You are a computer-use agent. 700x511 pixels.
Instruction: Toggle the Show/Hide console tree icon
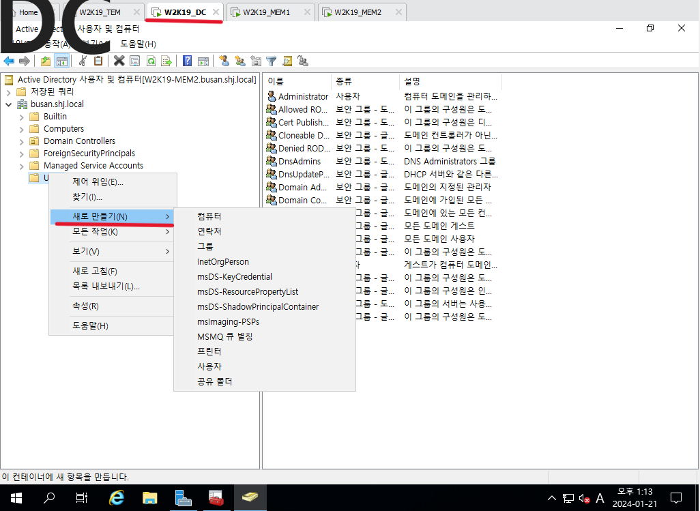pos(61,61)
